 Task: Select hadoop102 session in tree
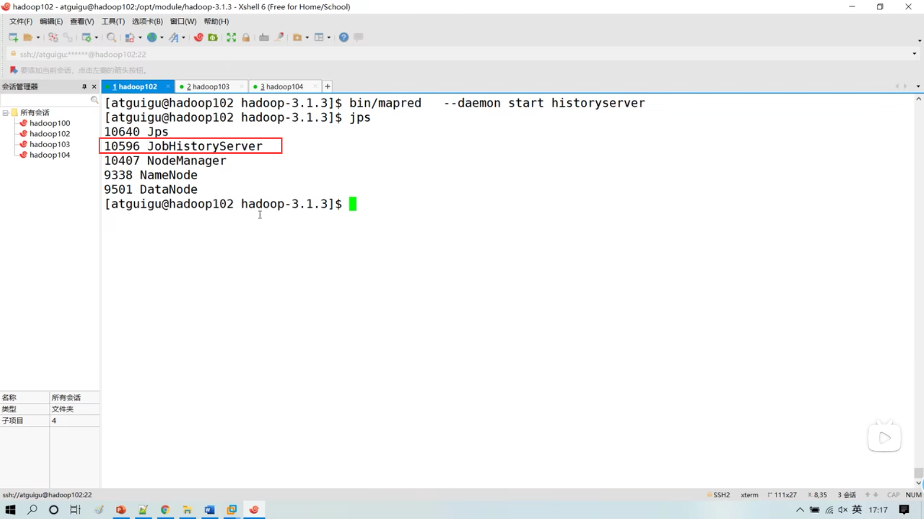50,134
